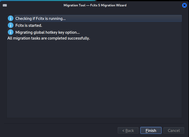Image resolution: width=189 pixels, height=137 pixels.
Task: Click the horizontal separator line above the buttons
Action: pyautogui.click(x=94, y=123)
